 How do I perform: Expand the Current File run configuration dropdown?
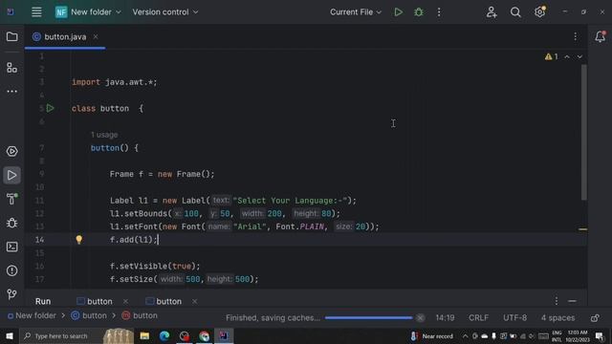pyautogui.click(x=355, y=12)
